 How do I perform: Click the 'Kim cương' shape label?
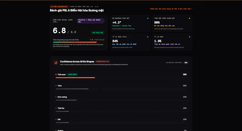(62, 97)
